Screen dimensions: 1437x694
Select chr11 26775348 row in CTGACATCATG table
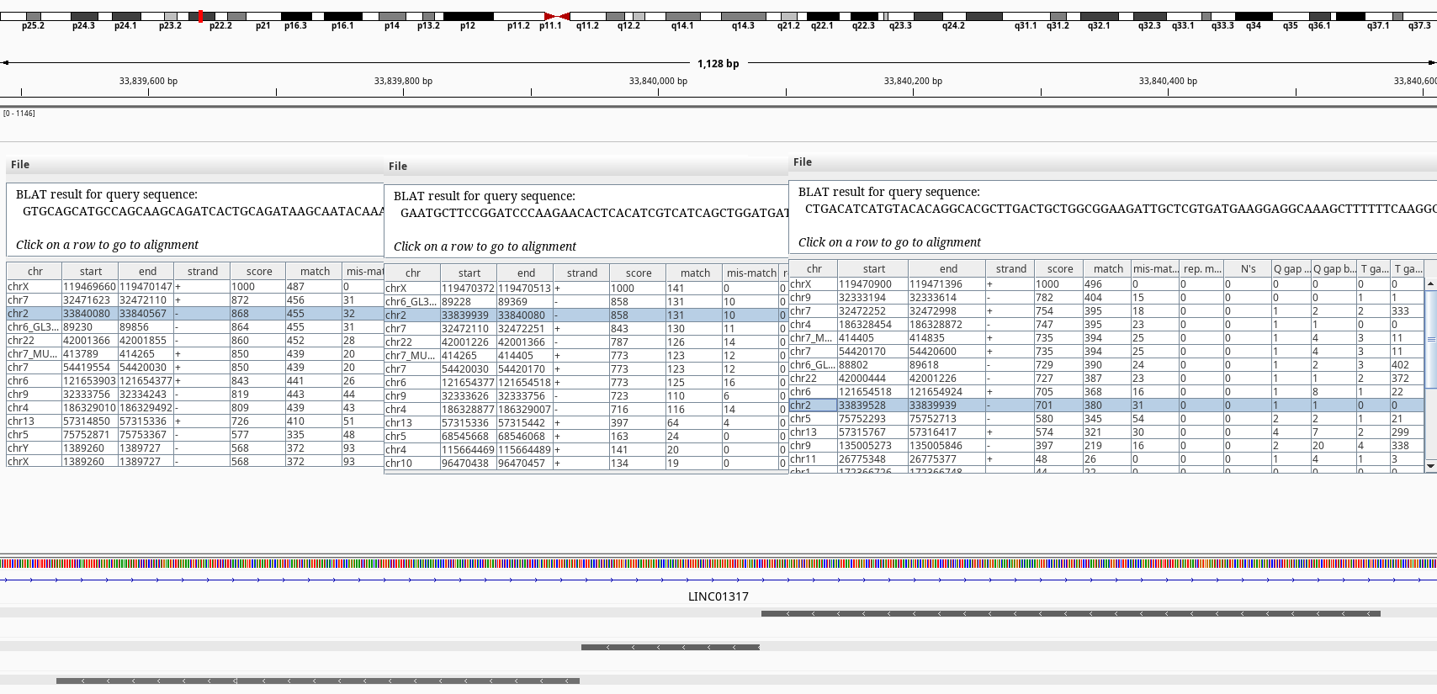[1106, 458]
